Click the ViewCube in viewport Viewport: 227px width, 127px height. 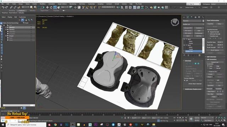(175, 22)
